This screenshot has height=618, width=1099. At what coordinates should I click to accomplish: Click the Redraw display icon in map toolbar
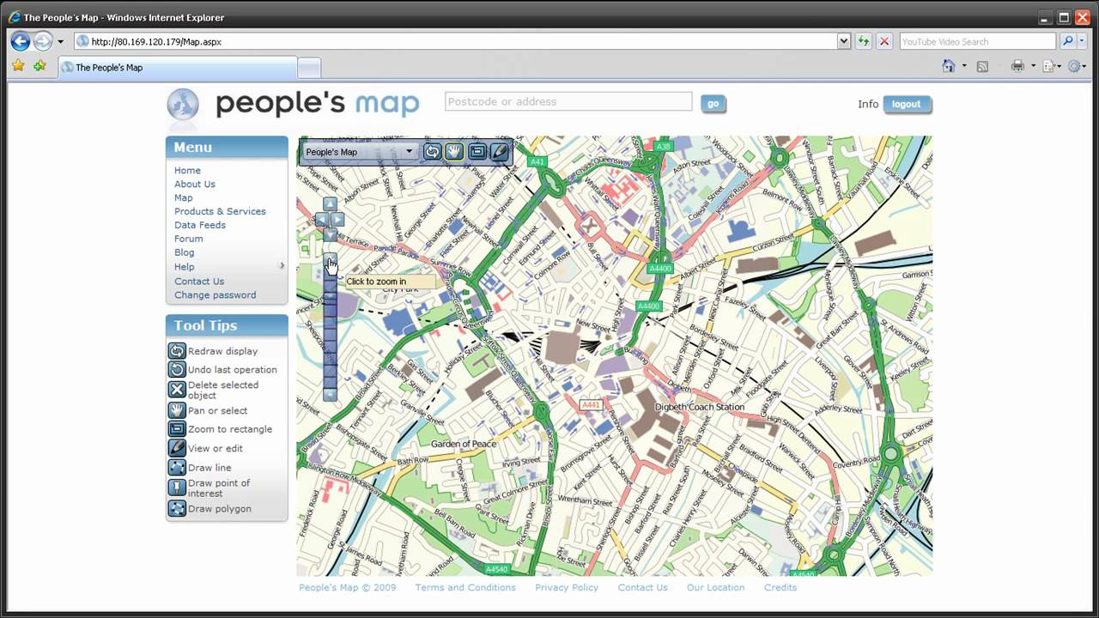pyautogui.click(x=432, y=152)
